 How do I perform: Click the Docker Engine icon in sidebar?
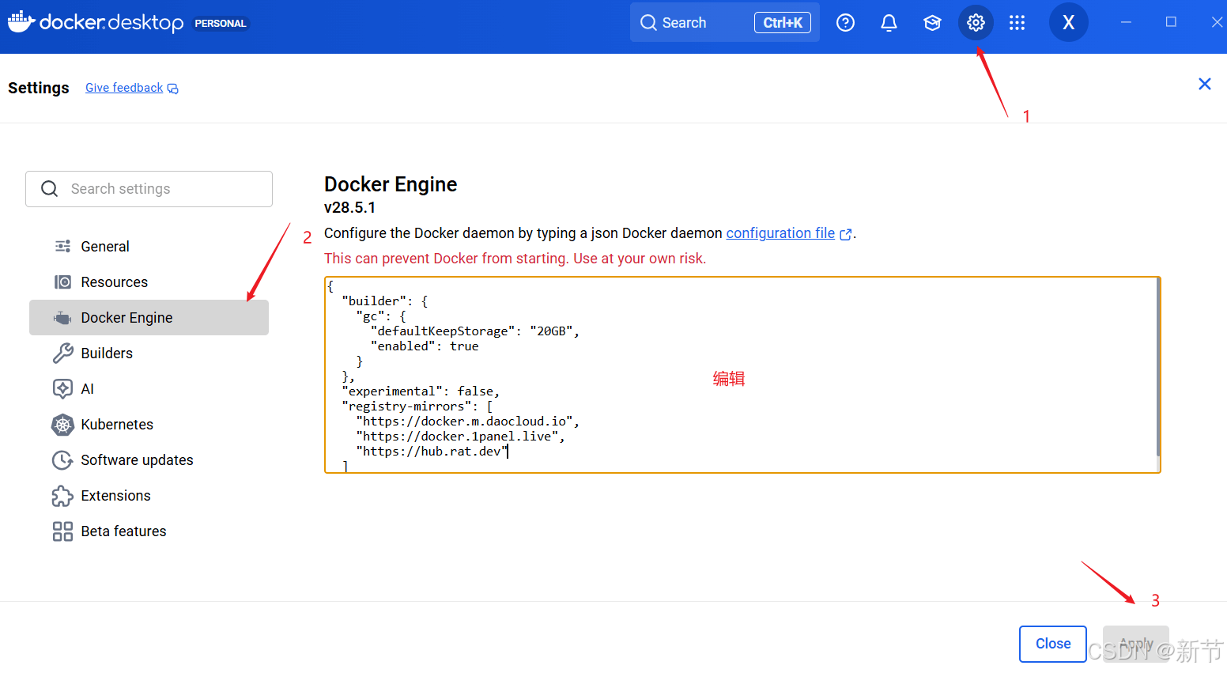point(62,318)
